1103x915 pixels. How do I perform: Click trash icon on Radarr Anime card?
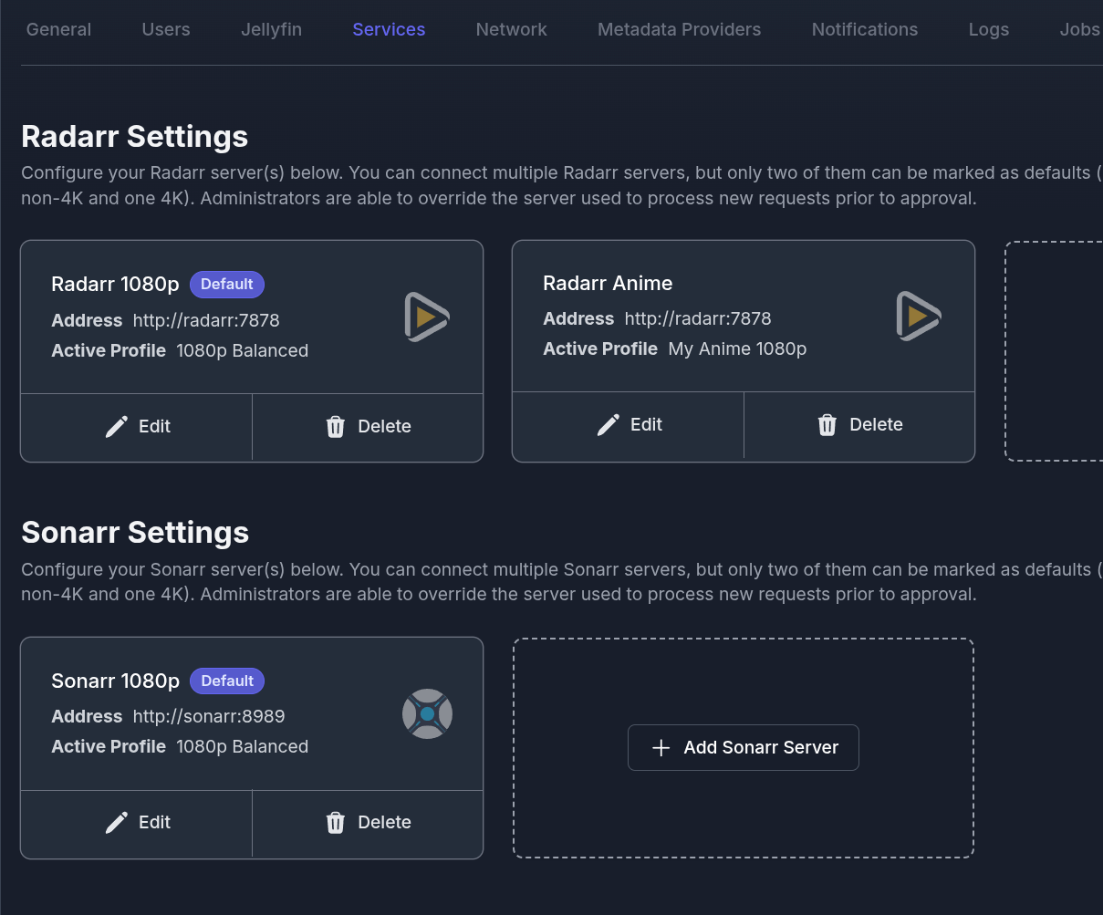(x=827, y=425)
